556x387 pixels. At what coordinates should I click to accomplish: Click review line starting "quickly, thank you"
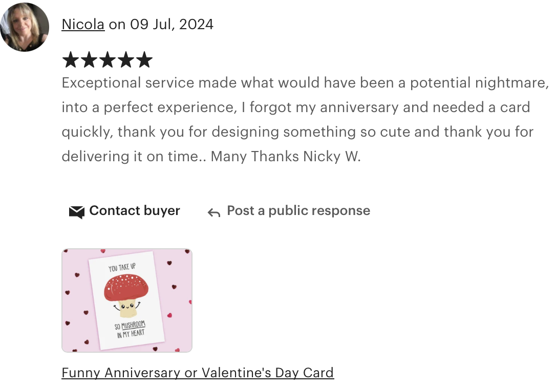(x=297, y=132)
